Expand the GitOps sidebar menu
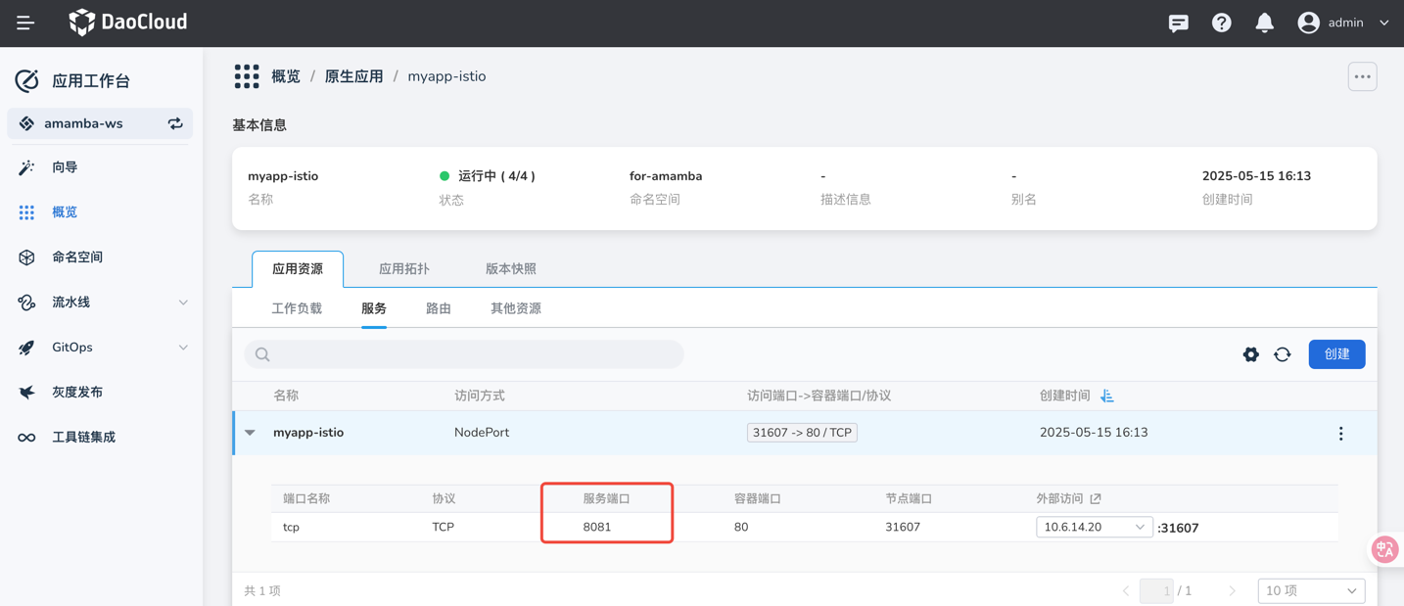This screenshot has width=1404, height=606. [183, 348]
